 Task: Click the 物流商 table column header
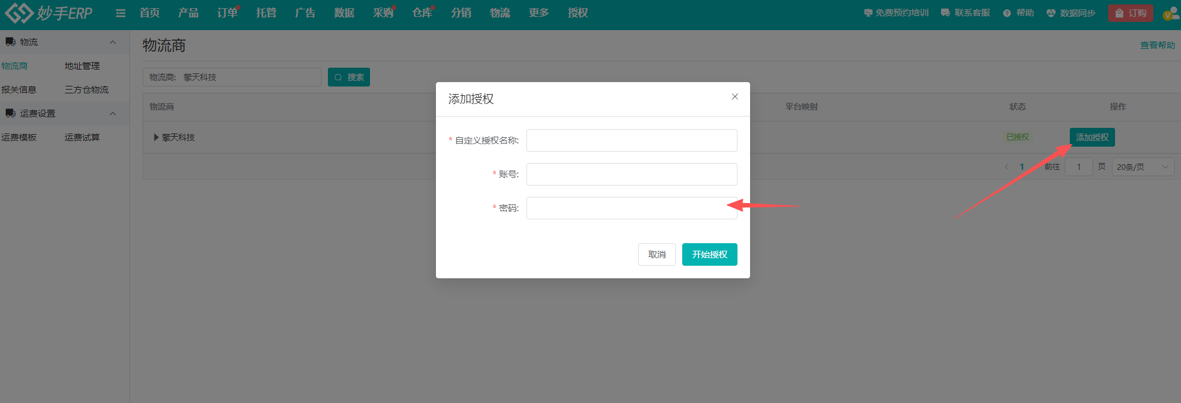point(162,107)
